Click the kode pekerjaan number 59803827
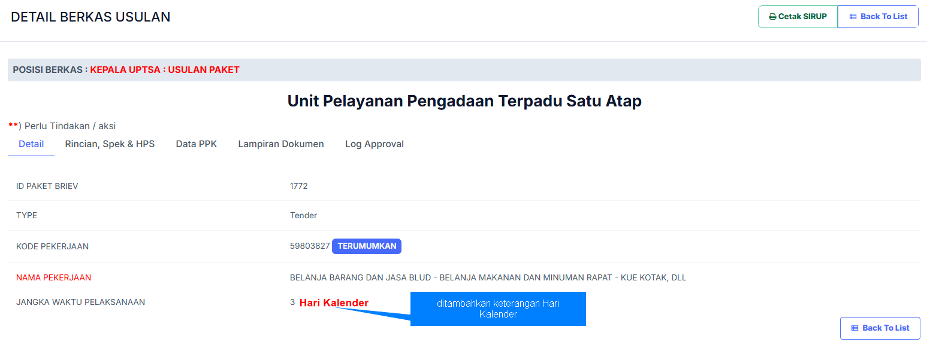 click(x=310, y=246)
